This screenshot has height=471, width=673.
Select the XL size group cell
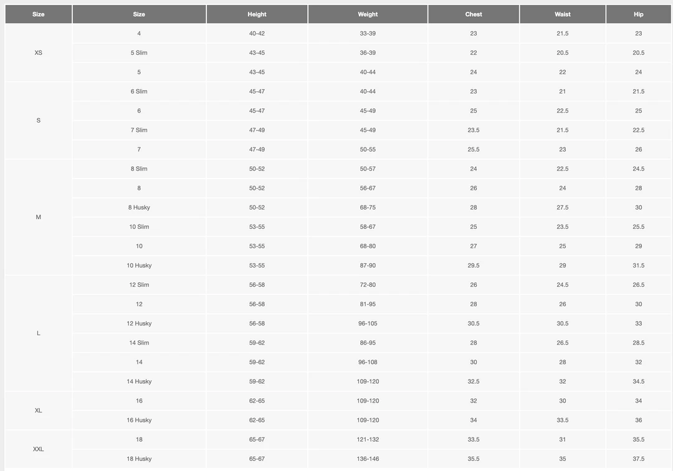[x=39, y=411]
